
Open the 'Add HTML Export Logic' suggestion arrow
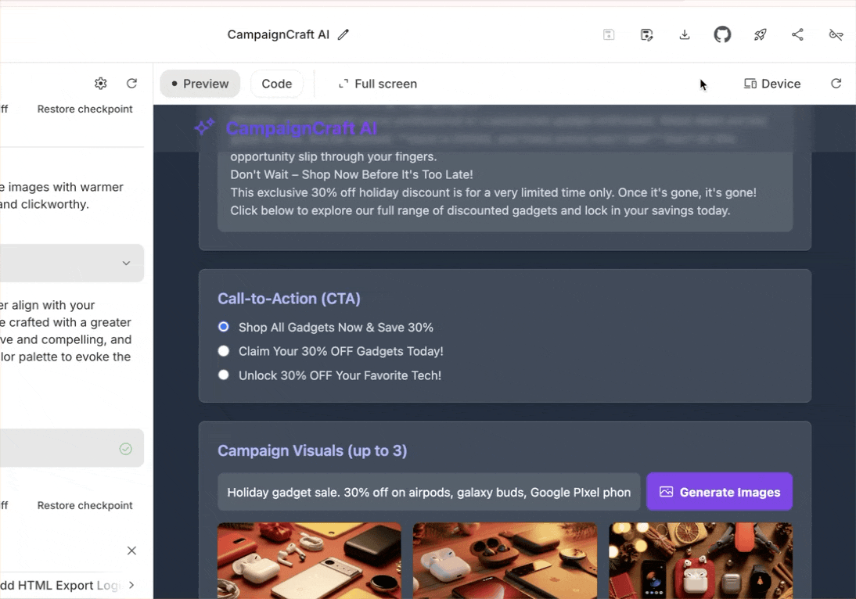(131, 586)
